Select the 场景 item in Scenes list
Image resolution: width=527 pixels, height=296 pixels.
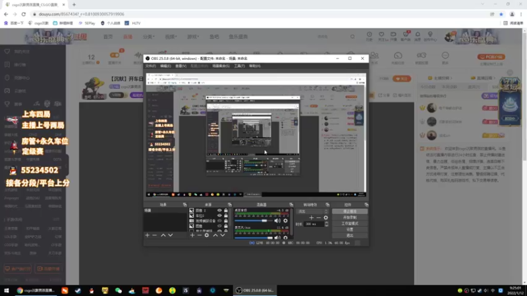[x=165, y=210]
